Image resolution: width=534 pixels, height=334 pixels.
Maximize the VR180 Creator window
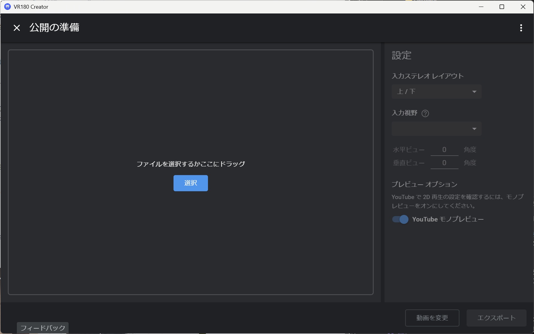pos(502,7)
